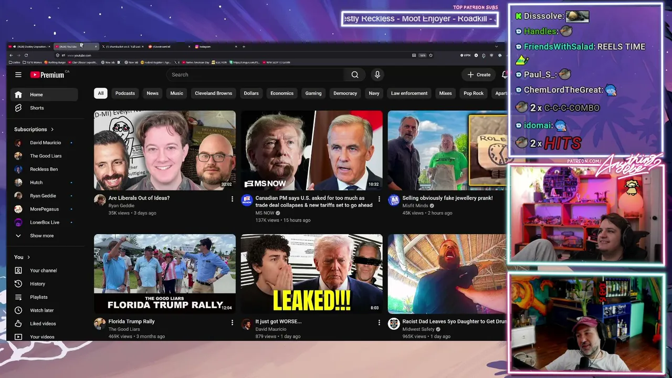Open David Mauricio's channel in subscriptions

44,143
